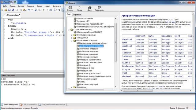Click the help tree scroll-down arrow
Viewport: 196px width, 110px height.
click(x=115, y=86)
